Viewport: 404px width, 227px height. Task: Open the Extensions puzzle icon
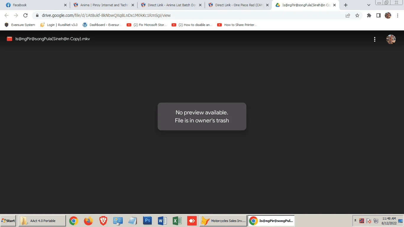tap(369, 15)
